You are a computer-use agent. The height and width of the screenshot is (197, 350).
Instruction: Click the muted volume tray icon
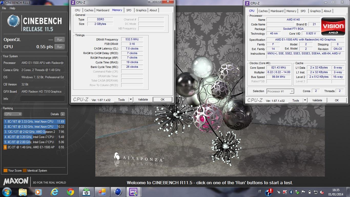click(322, 192)
